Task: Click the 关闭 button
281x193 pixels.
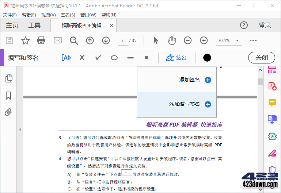Action: tap(261, 58)
